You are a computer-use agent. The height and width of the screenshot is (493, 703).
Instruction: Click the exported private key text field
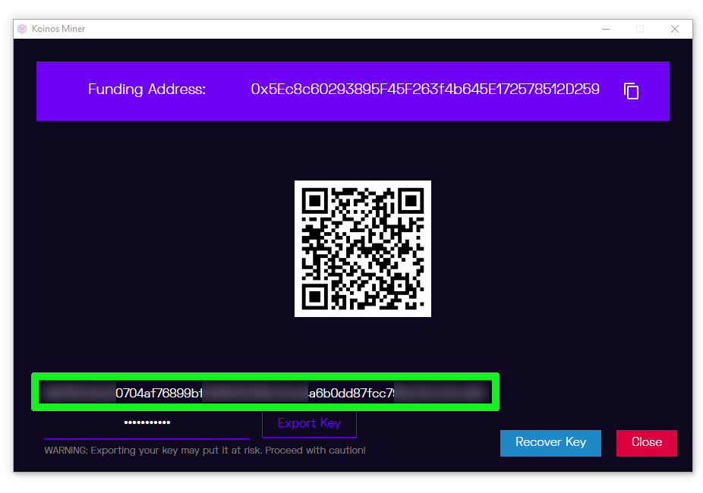(x=266, y=392)
